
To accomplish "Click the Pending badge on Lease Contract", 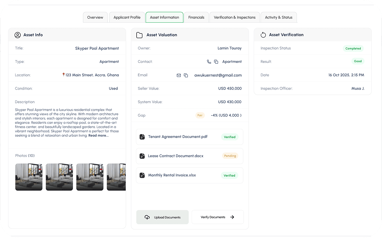I will click(x=230, y=156).
